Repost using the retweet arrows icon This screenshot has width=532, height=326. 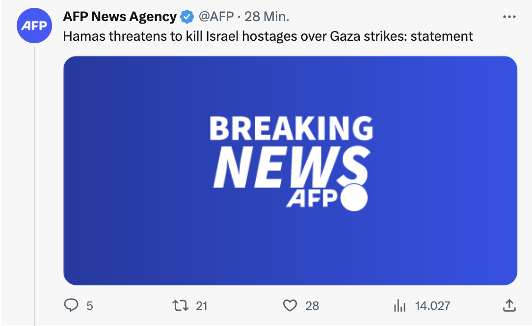[x=180, y=306]
